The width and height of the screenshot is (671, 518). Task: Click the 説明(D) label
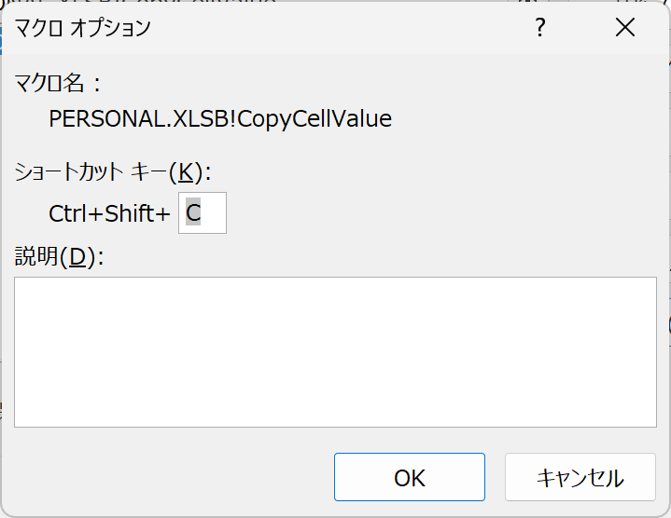59,256
